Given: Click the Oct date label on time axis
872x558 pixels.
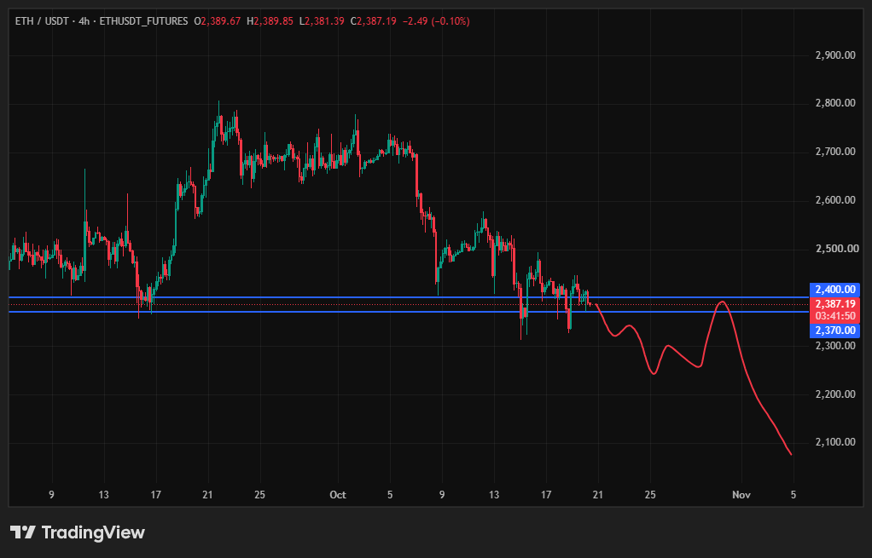Looking at the screenshot, I should [338, 495].
